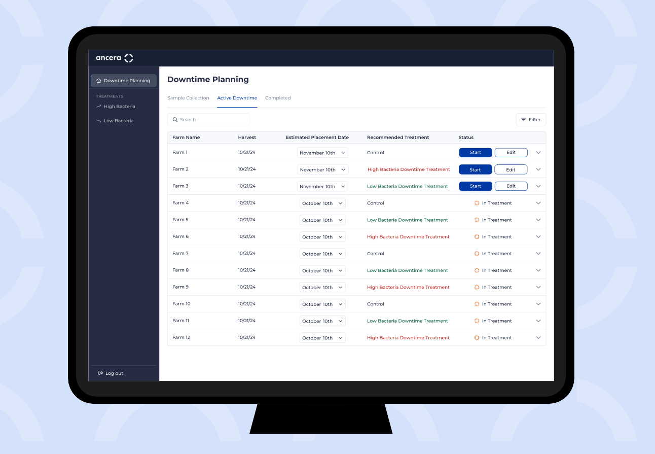Expand the Farm 7 row details chevron
The width and height of the screenshot is (655, 454).
click(538, 254)
